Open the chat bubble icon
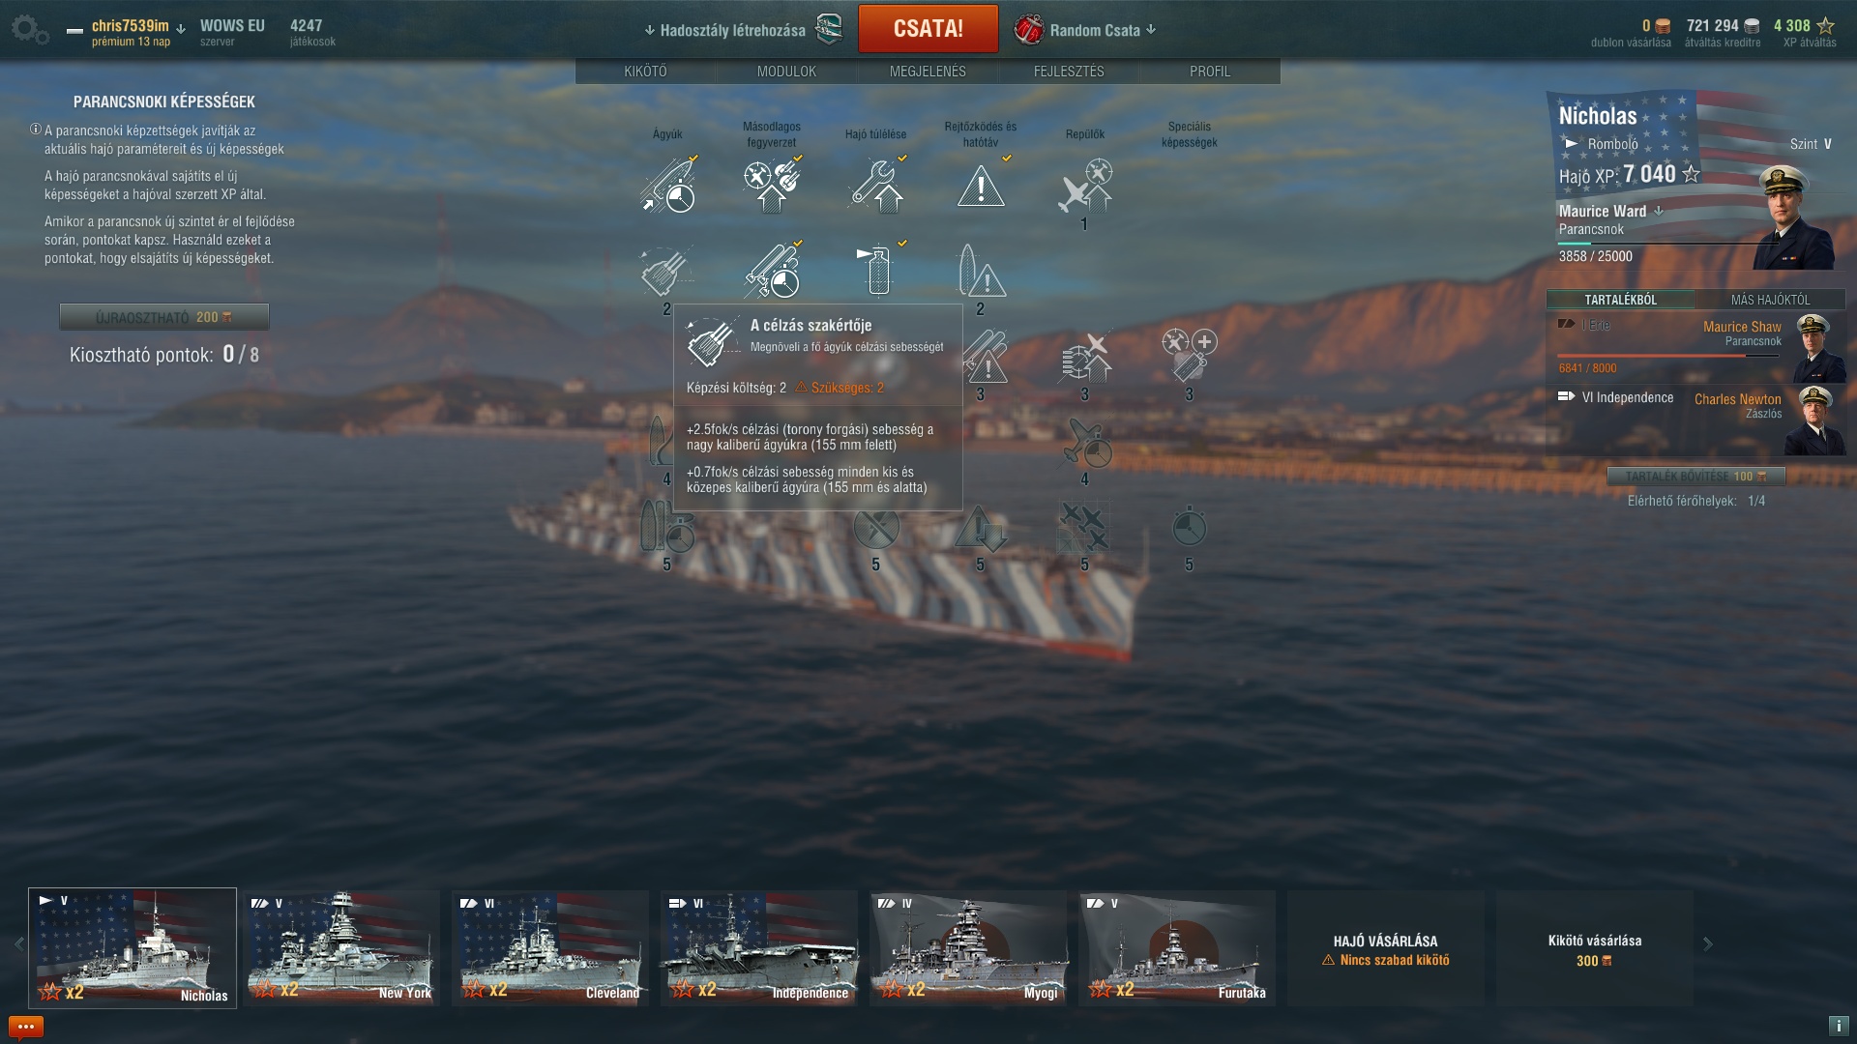The height and width of the screenshot is (1044, 1857). 26,1027
